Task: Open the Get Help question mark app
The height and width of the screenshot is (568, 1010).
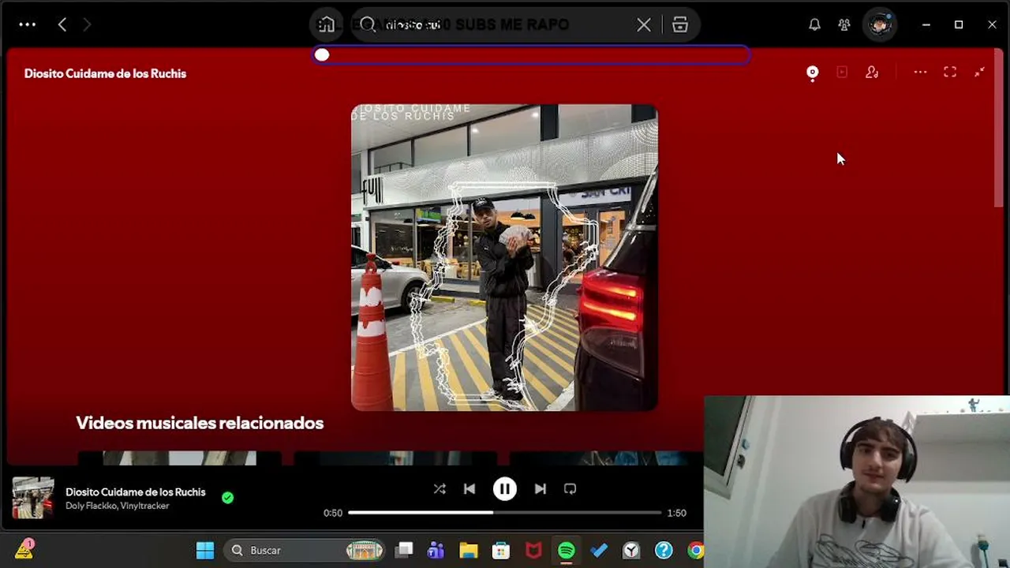Action: click(x=664, y=551)
